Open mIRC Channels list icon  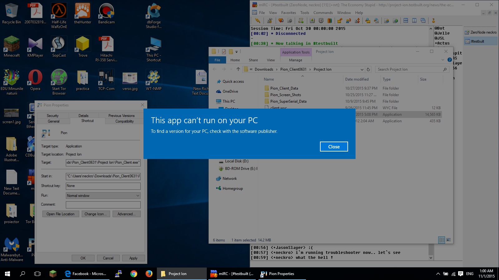[x=290, y=21]
